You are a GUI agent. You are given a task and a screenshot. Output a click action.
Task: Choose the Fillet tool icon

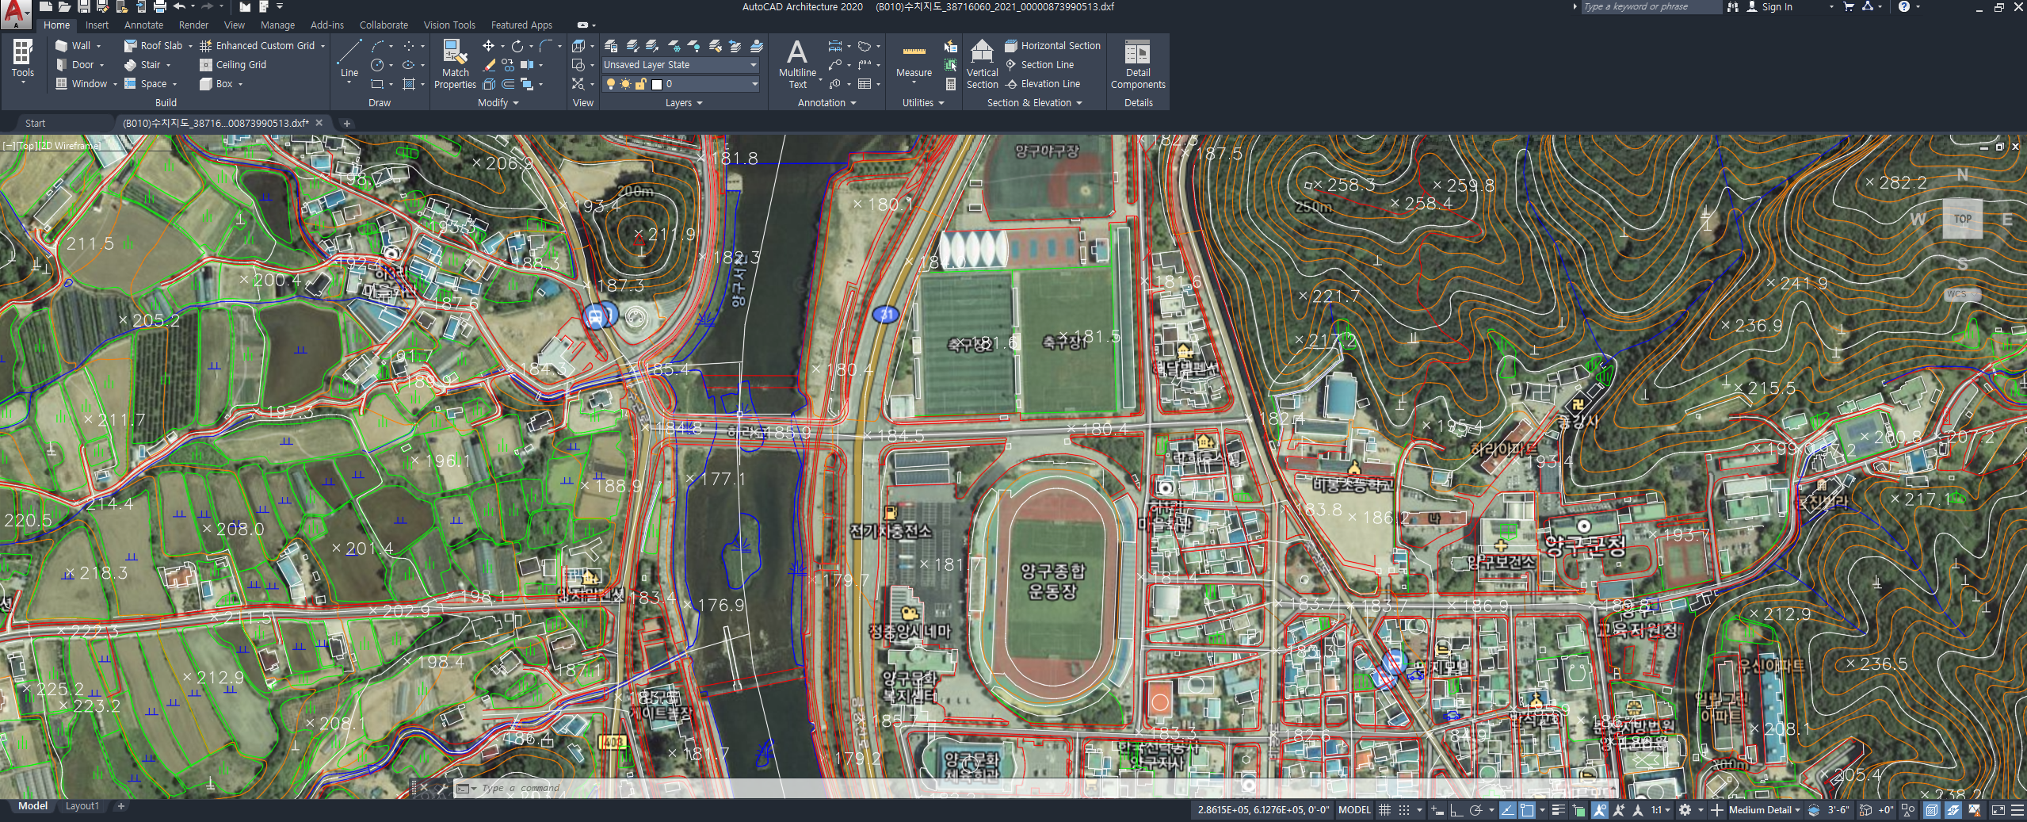point(546,46)
